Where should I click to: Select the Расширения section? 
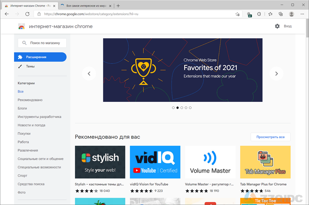point(40,57)
